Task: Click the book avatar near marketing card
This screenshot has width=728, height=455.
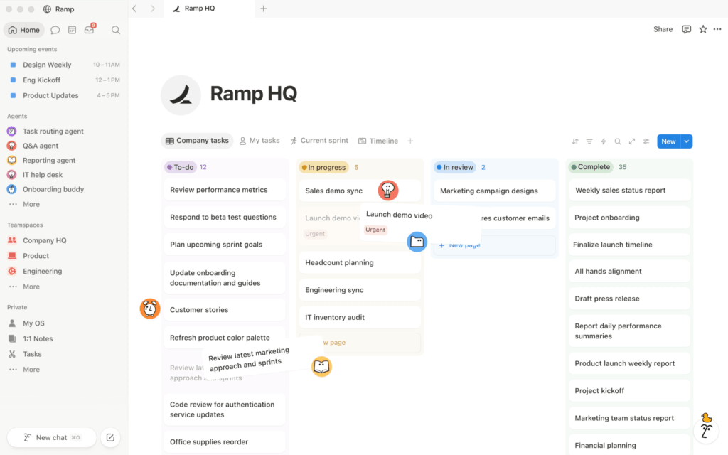Action: (321, 367)
